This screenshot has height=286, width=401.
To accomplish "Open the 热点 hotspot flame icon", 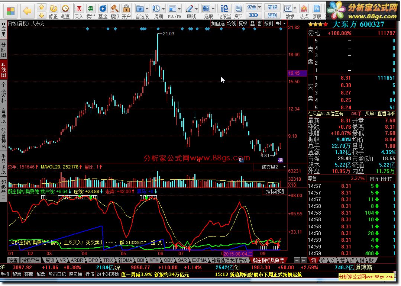I will coord(304,9).
